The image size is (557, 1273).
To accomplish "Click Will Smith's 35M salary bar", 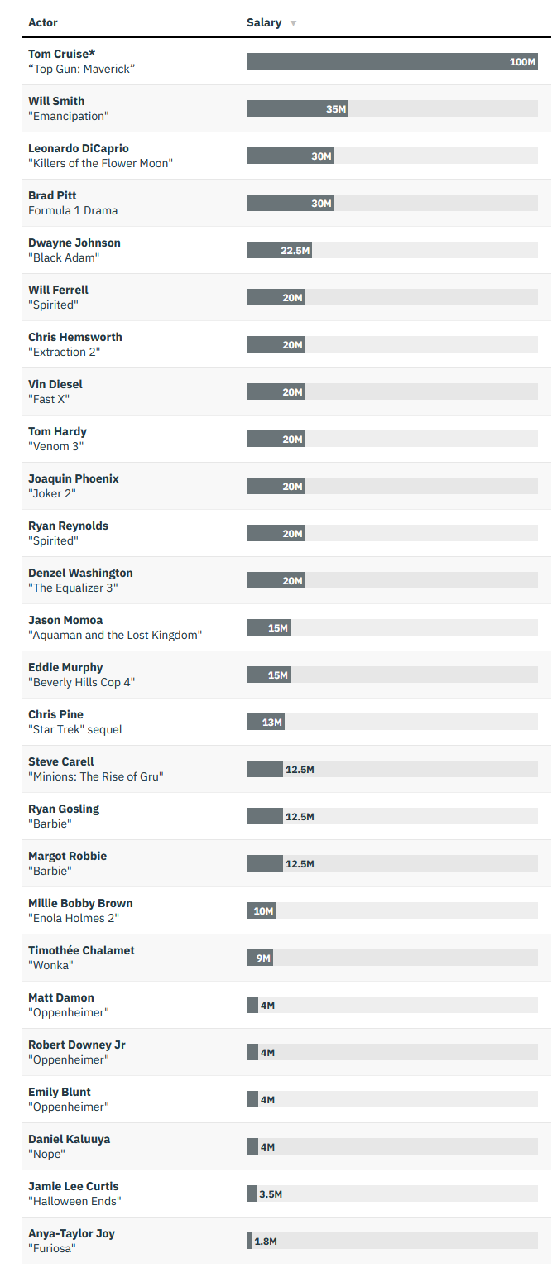I will (x=297, y=108).
